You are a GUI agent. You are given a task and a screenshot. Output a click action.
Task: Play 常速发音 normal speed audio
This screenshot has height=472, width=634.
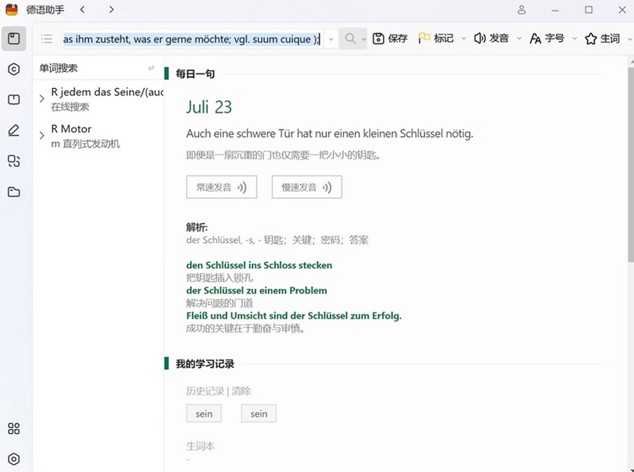click(221, 187)
